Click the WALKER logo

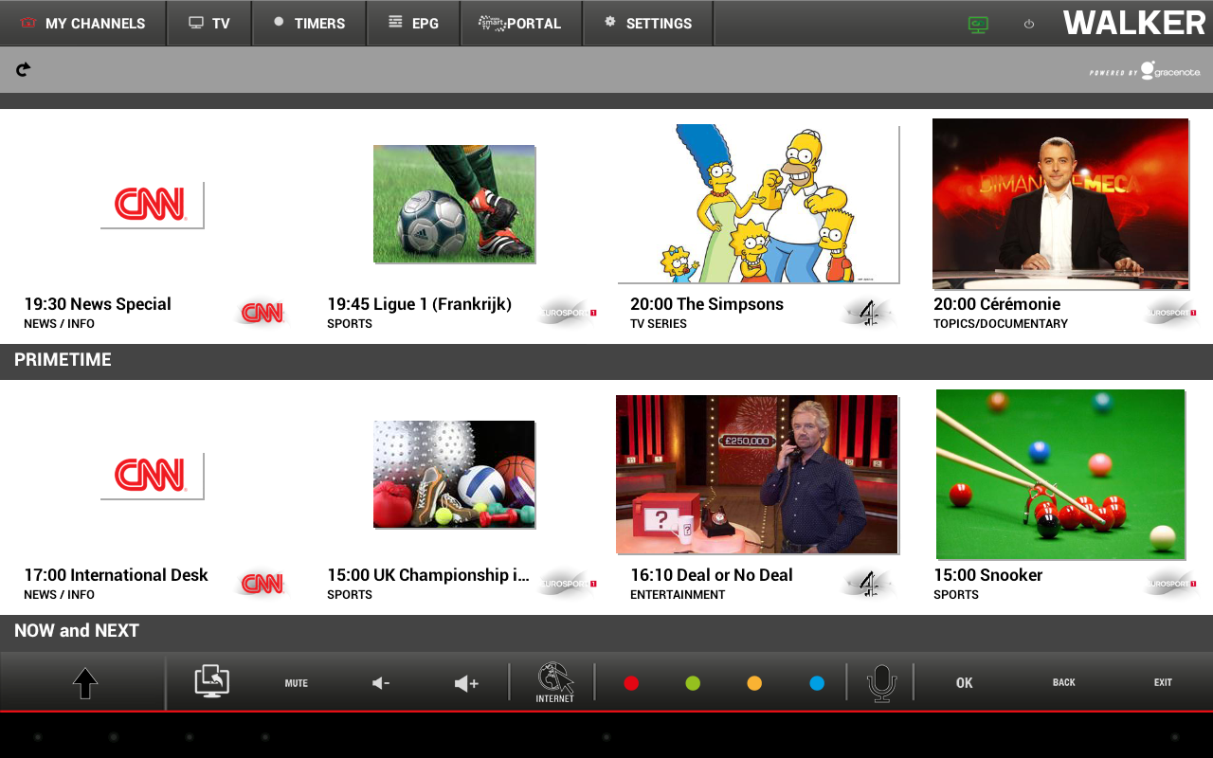click(x=1134, y=23)
